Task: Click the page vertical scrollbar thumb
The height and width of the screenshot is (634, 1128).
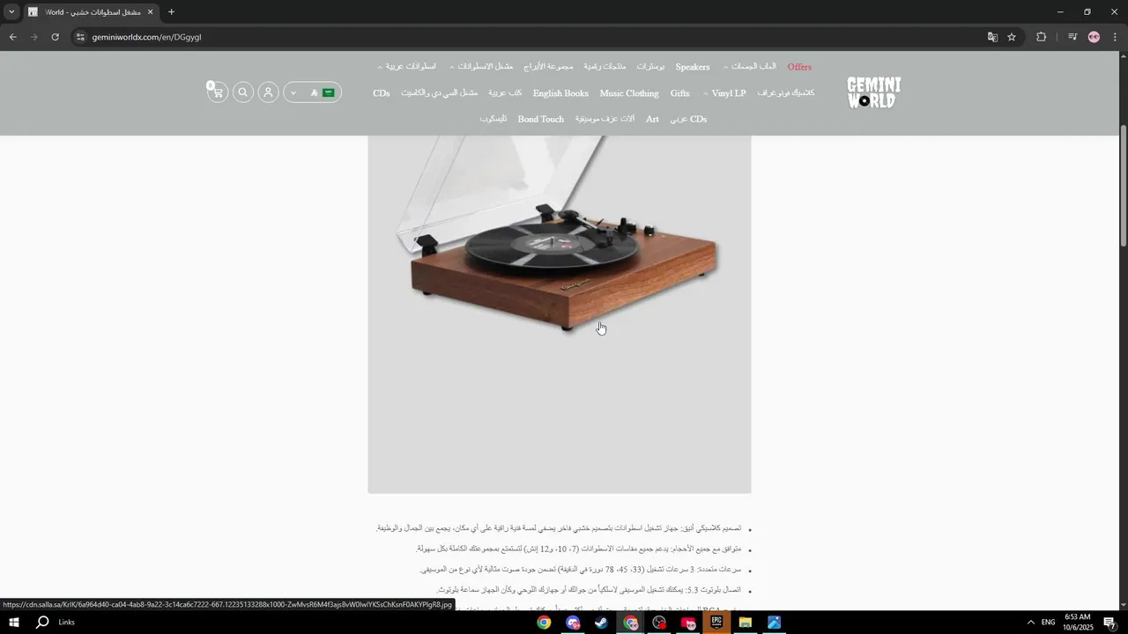Action: 1123,185
